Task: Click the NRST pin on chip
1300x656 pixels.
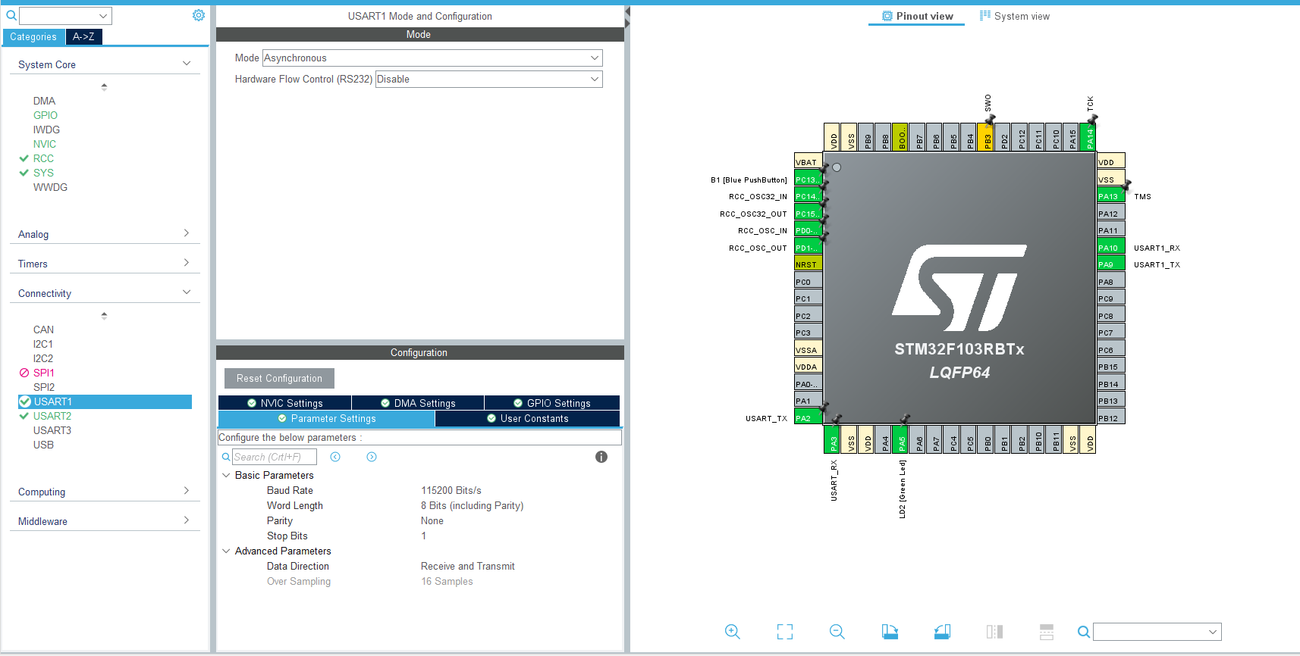Action: [808, 264]
